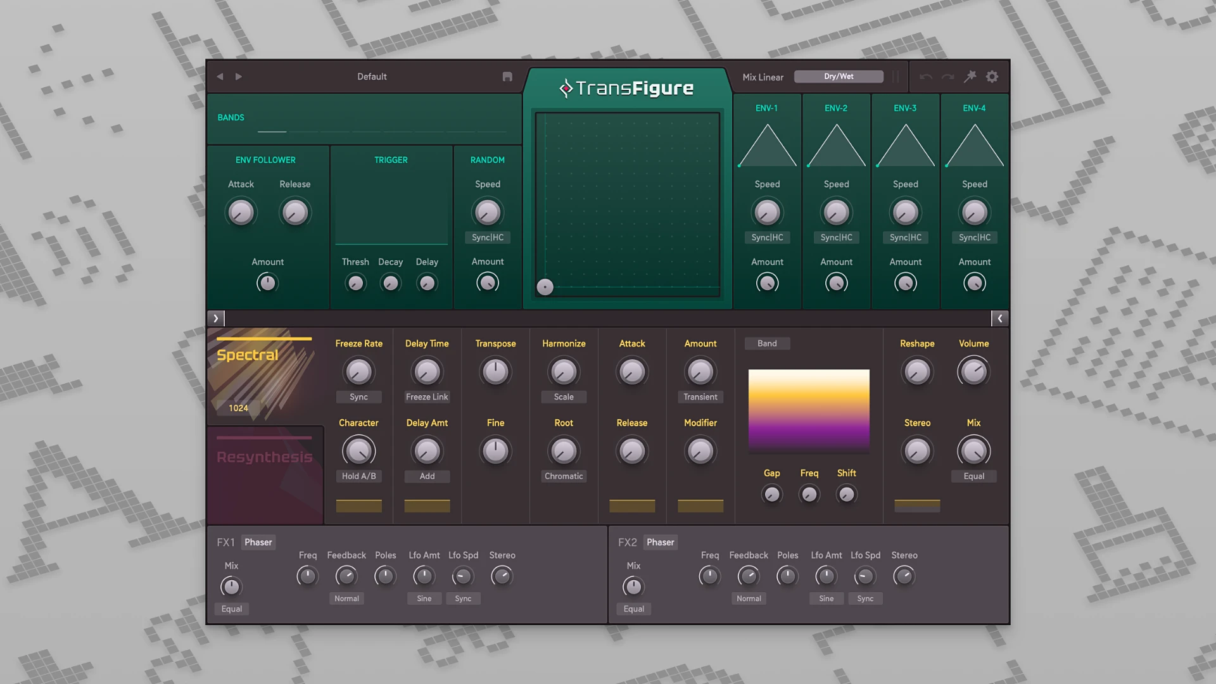Viewport: 1216px width, 684px height.
Task: Click the magic wand randomize icon
Action: (x=970, y=77)
